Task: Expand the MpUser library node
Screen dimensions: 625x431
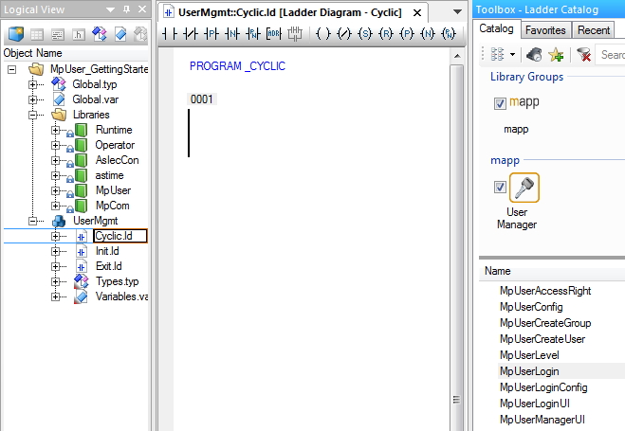Action: tap(56, 190)
